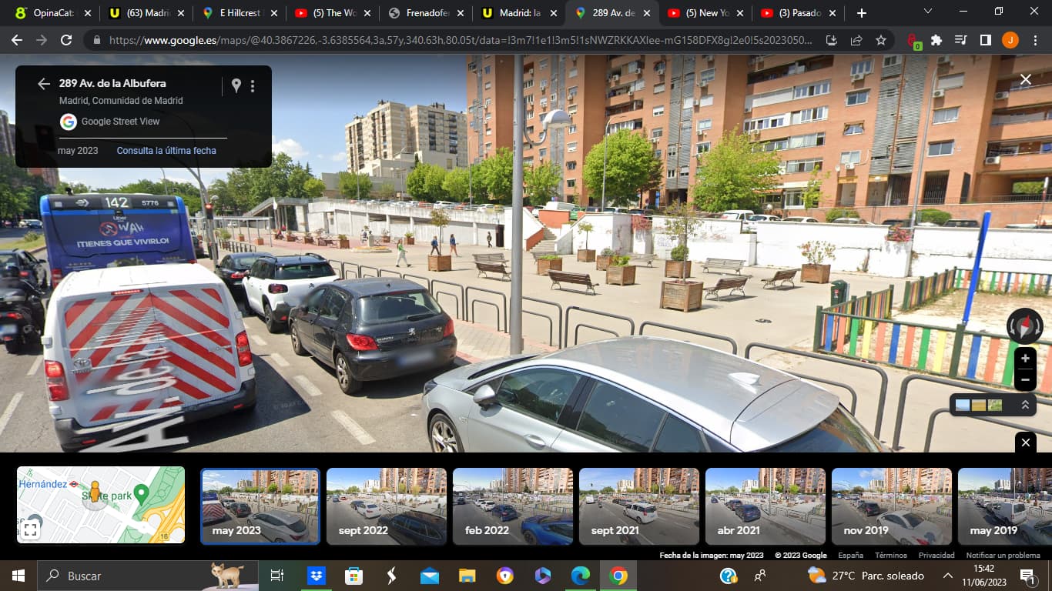The image size is (1052, 591).
Task: Click the Pegman on the minimap
Action: (95, 492)
